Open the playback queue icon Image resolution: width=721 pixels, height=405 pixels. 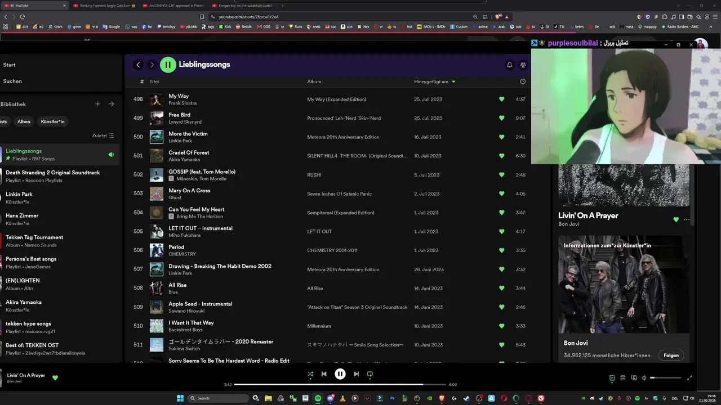point(623,378)
